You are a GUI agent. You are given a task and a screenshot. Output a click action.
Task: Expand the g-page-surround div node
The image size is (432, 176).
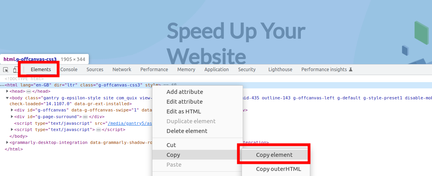(12, 117)
